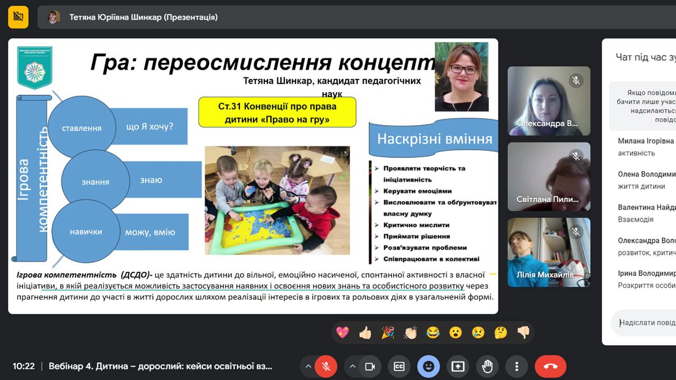Send the thumbs down reaction
The image size is (676, 380).
523,332
